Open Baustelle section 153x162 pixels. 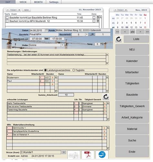[x=132, y=95]
